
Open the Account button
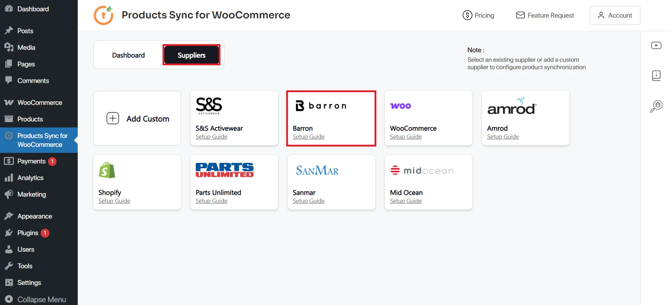[614, 15]
